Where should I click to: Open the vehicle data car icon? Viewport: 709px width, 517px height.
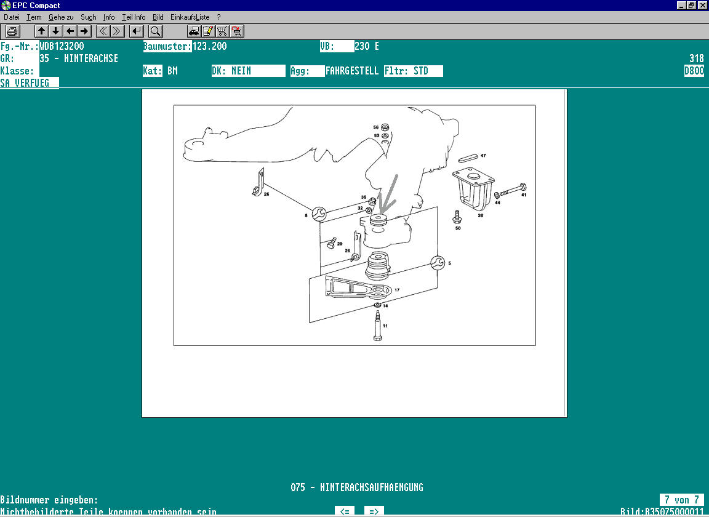click(x=194, y=31)
